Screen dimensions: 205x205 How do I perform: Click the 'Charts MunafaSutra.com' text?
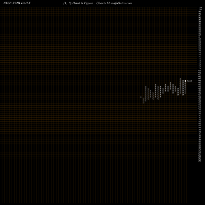[114, 3]
